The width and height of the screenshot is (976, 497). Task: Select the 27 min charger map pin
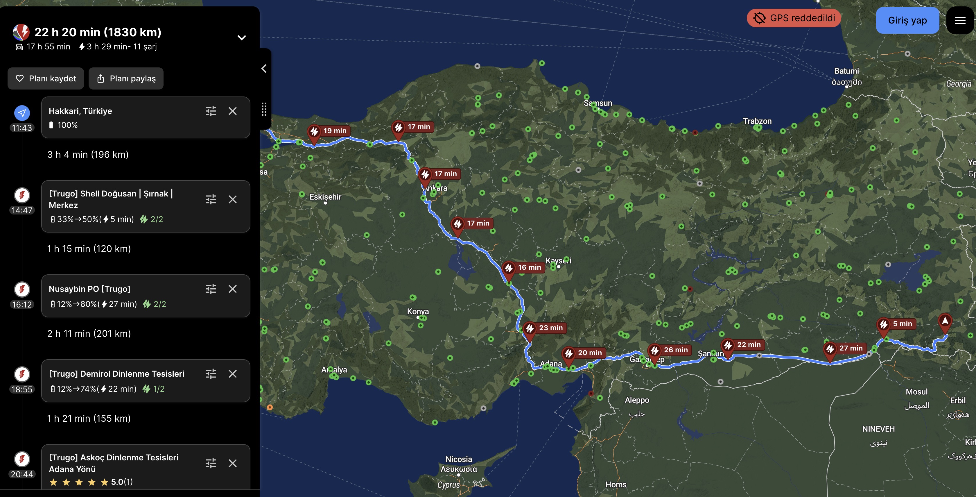pos(830,350)
